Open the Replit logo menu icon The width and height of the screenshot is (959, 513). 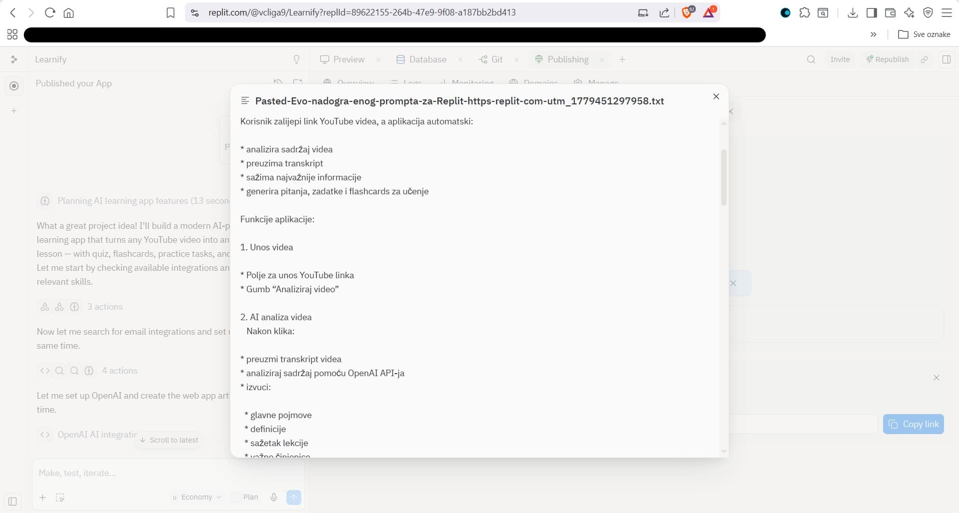[14, 59]
